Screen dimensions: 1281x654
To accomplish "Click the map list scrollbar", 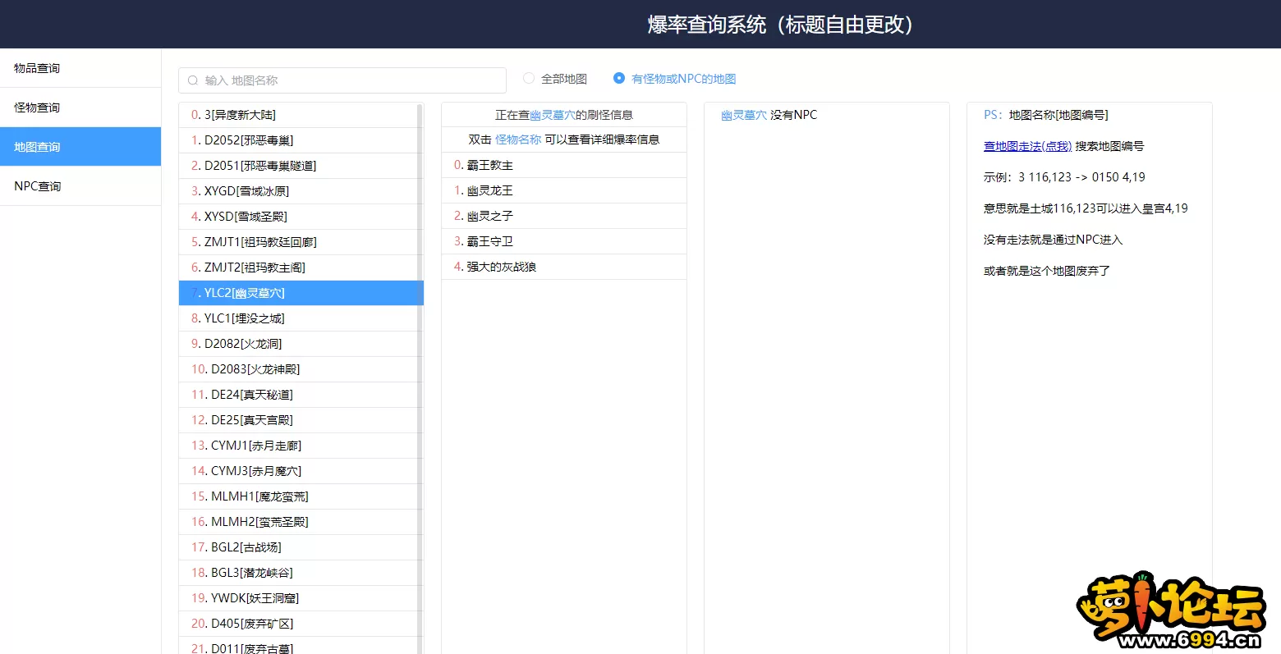I will pos(420,377).
